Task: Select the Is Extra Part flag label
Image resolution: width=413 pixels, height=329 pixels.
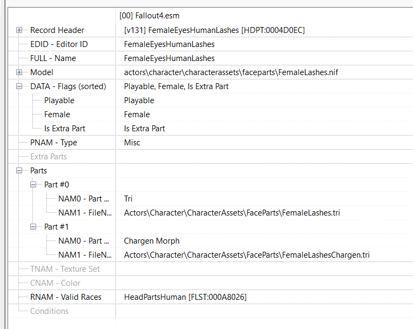Action: coord(65,129)
